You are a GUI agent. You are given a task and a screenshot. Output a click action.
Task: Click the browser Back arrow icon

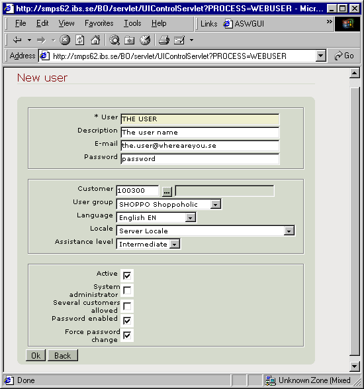pyautogui.click(x=17, y=40)
